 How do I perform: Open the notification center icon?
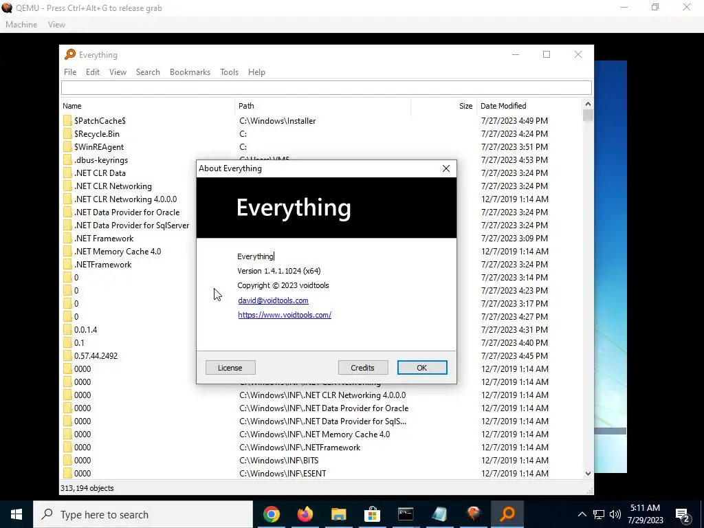pyautogui.click(x=683, y=516)
